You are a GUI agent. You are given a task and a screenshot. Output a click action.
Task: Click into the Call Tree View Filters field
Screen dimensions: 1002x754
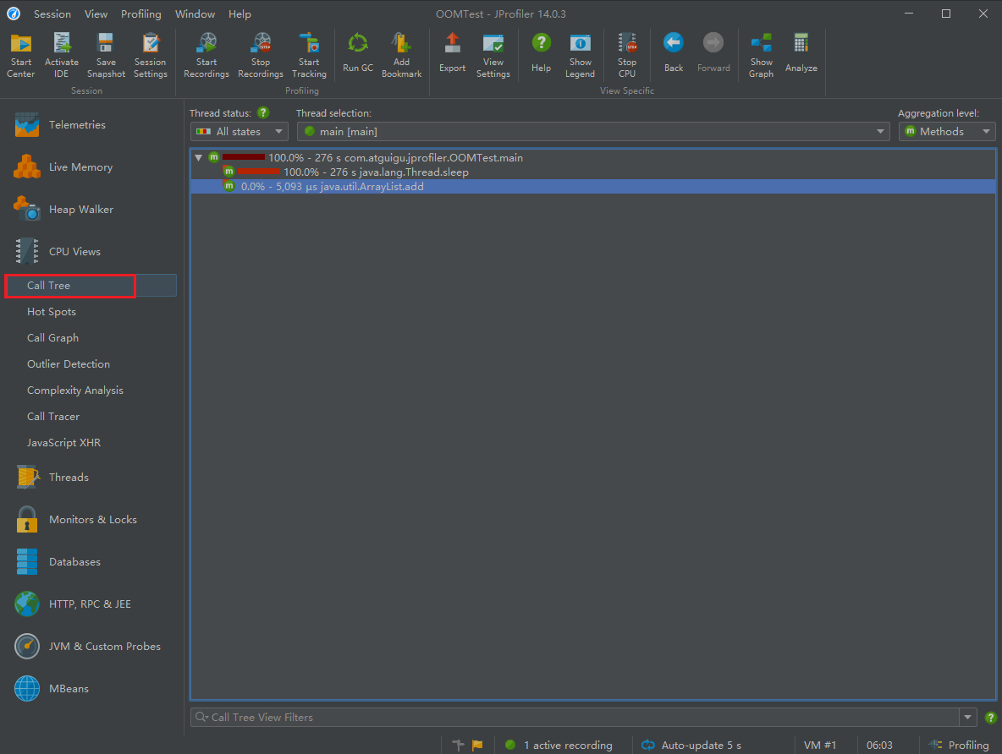click(575, 718)
